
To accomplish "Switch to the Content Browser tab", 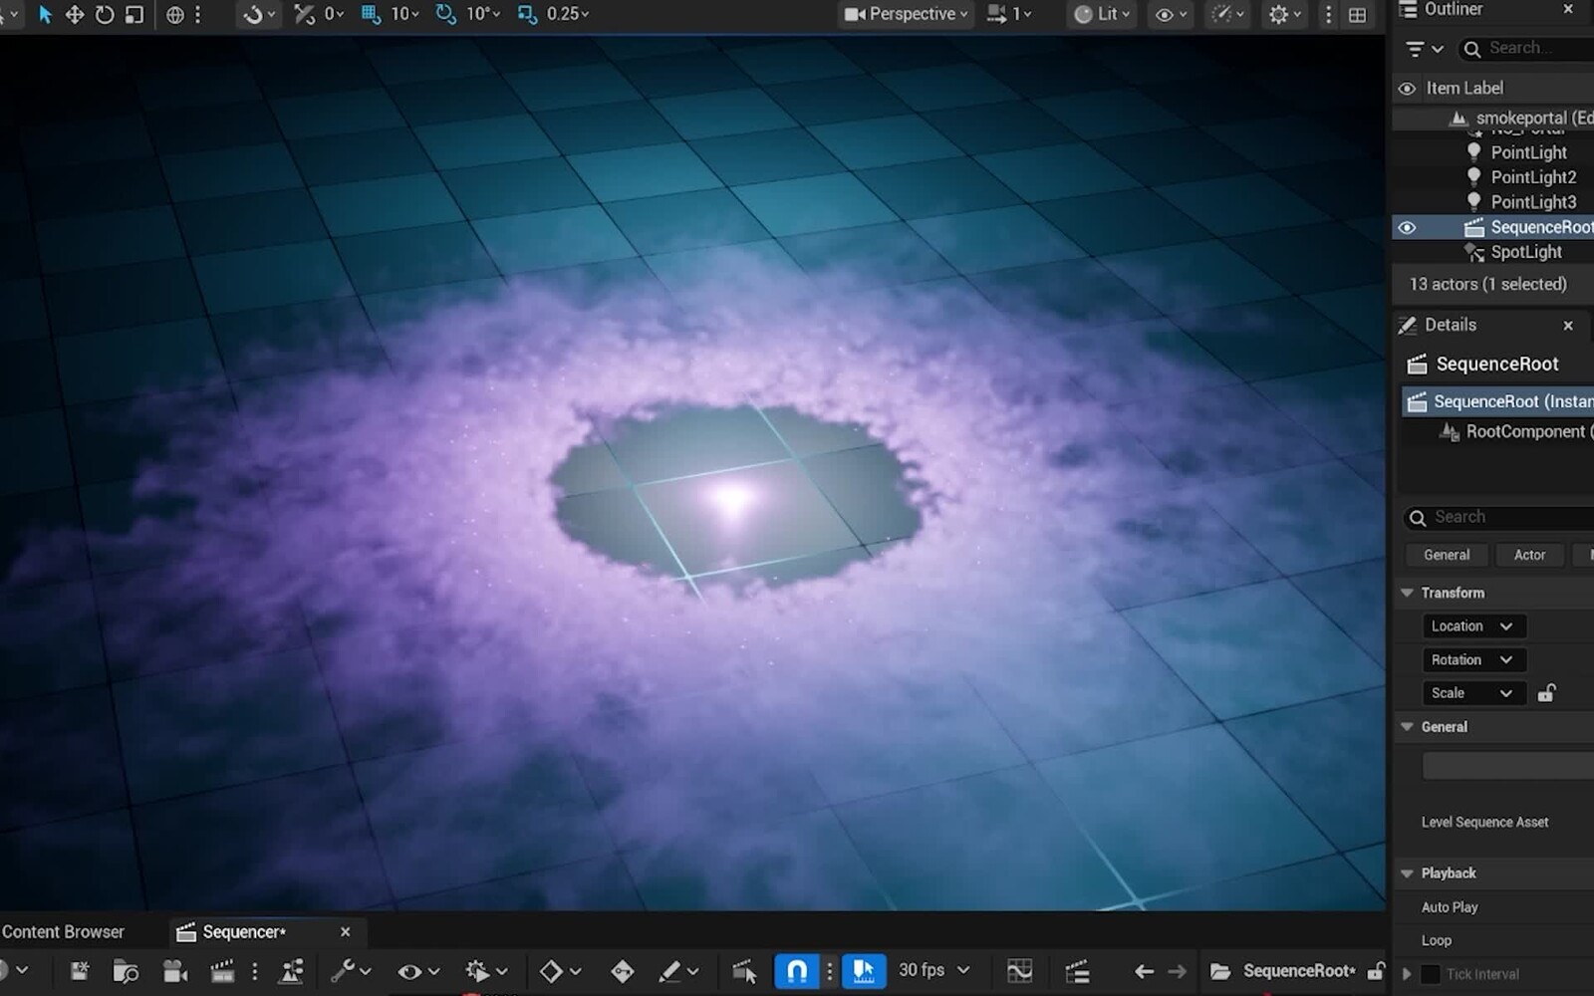I will click(64, 932).
